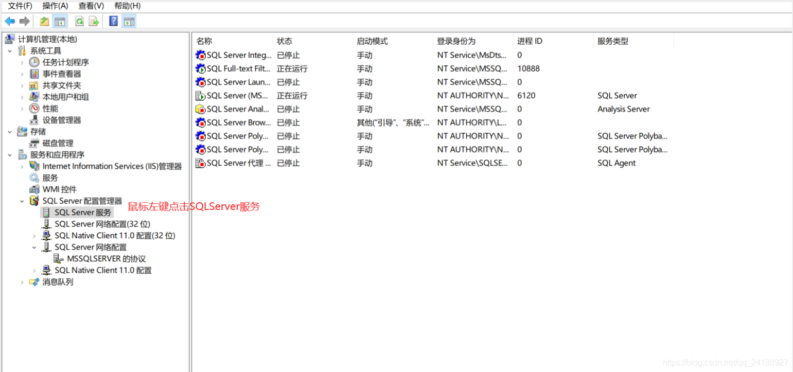Screen dimensions: 793x372
Task: Collapse the 服务和应用程序 tree node
Action: pyautogui.click(x=10, y=154)
